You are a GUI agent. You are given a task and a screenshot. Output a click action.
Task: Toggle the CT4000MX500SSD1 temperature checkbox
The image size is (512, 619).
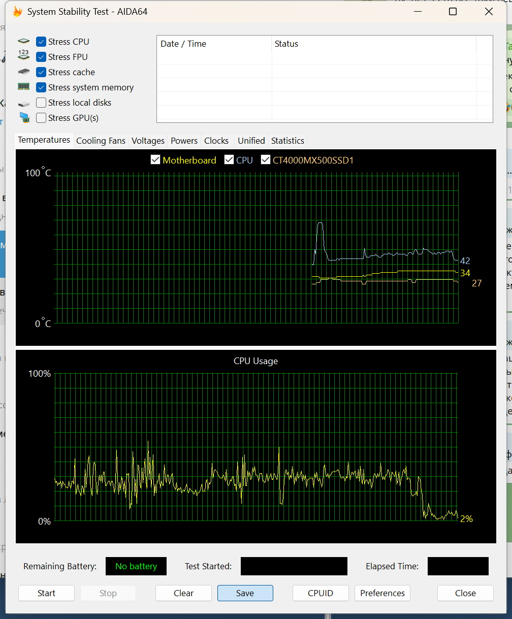266,160
